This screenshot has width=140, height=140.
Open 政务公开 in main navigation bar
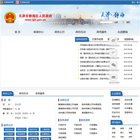(x=59, y=32)
